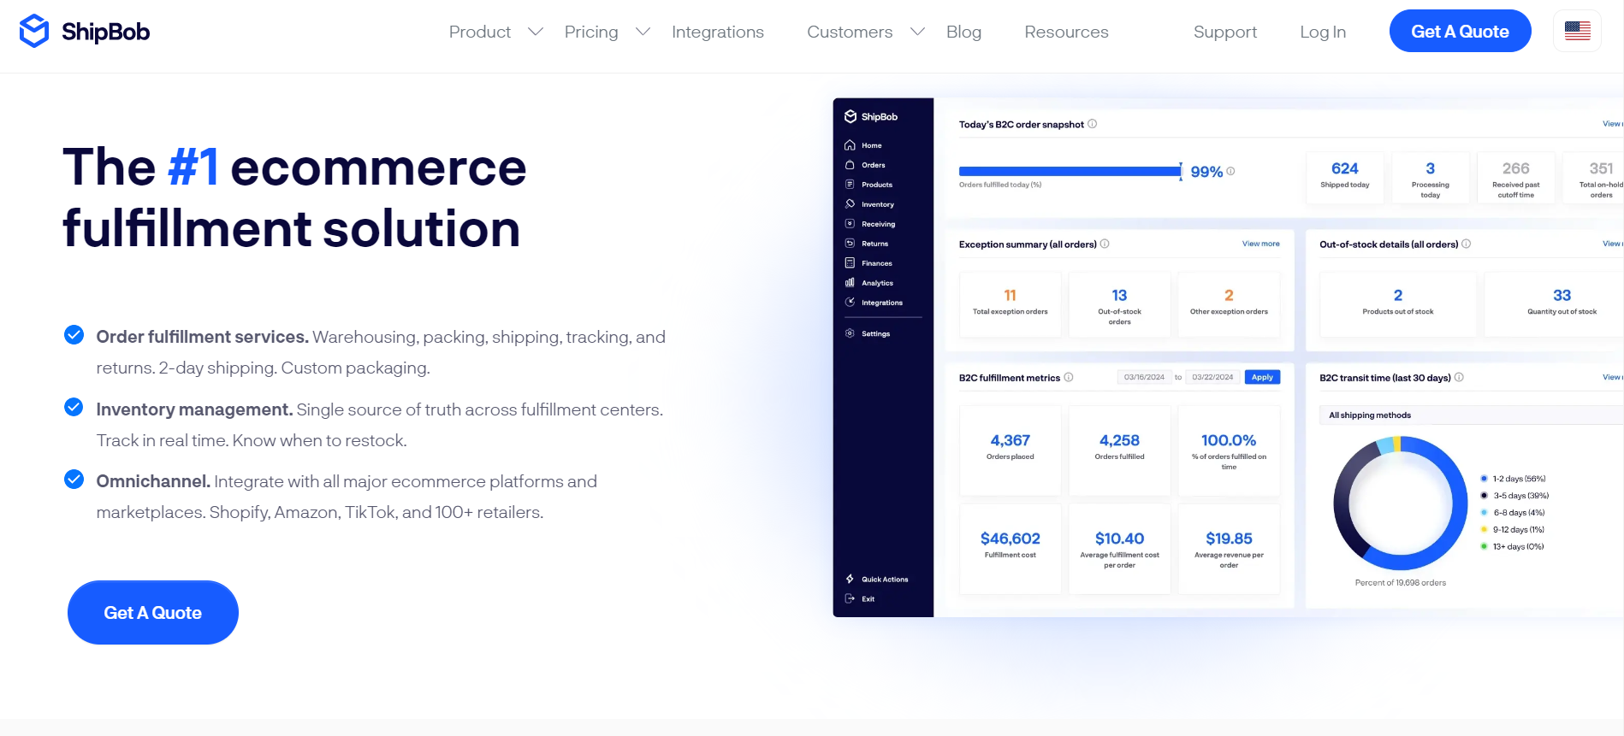
Task: Click info icon beside Today's B2C order snapshot
Action: pos(1092,124)
